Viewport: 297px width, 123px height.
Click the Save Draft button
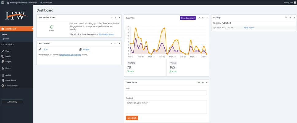point(132,118)
